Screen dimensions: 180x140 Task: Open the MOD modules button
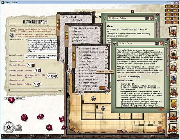click(168, 18)
